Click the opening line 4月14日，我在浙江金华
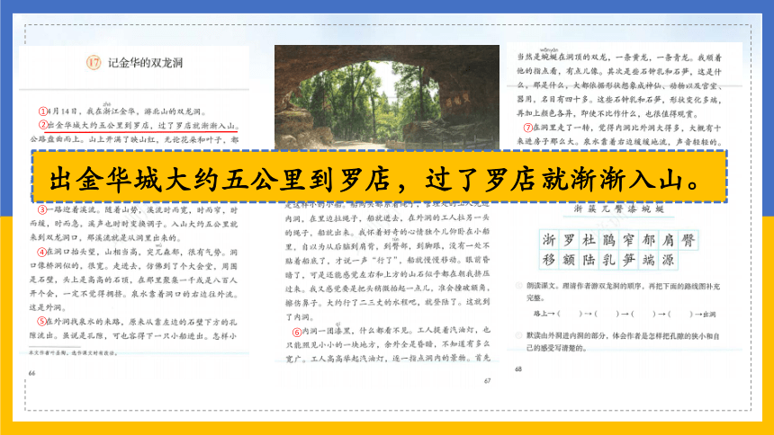Screen dimensions: 774x435 click(x=127, y=111)
